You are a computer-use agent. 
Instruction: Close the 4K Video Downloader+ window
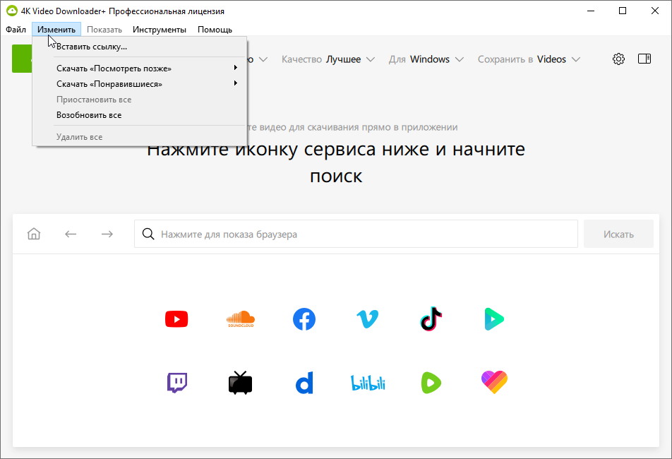tap(655, 11)
